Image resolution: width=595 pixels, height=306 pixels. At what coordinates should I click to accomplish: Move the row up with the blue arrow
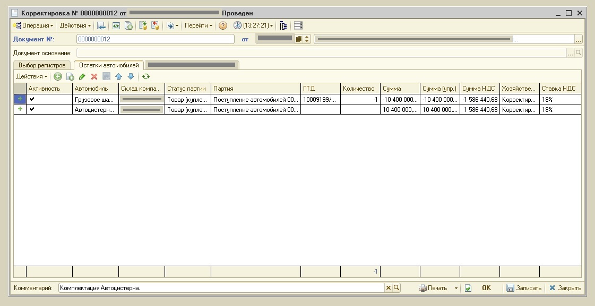pos(118,76)
